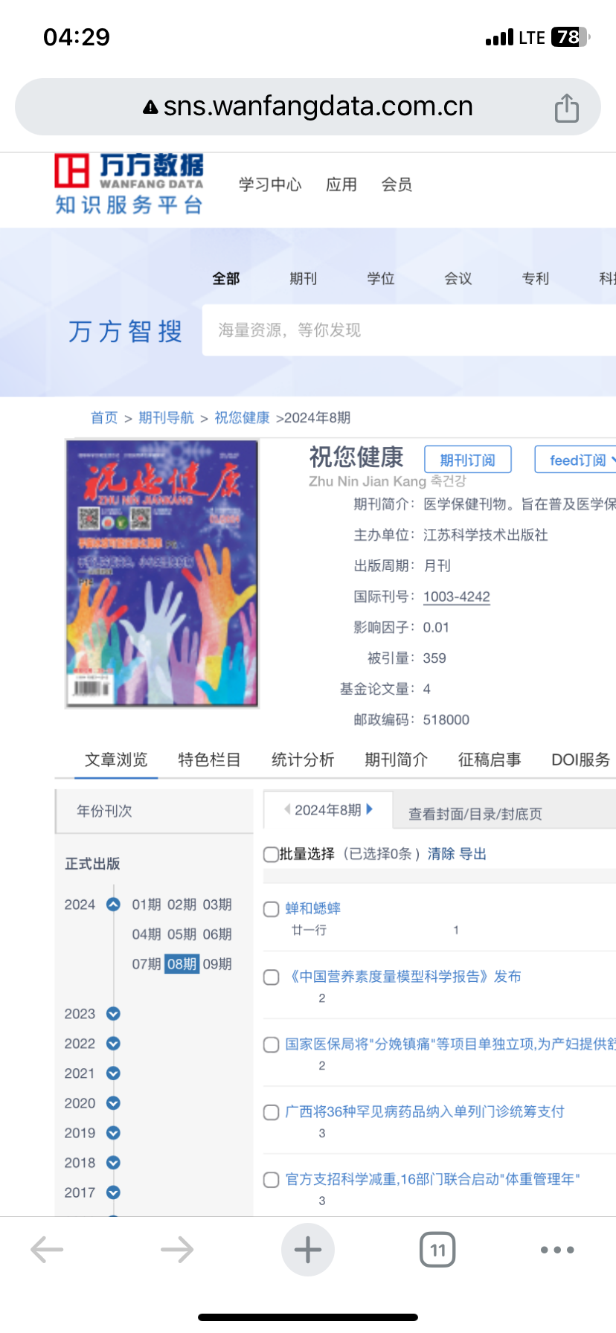Open the journal cover thumbnail

[x=162, y=573]
